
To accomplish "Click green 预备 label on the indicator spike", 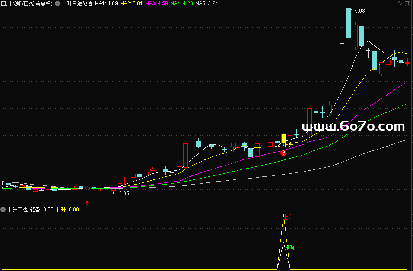I will point(290,247).
